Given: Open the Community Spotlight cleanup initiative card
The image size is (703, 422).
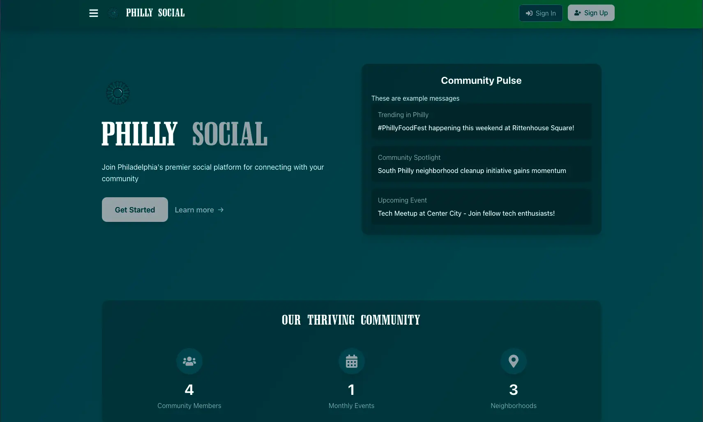Looking at the screenshot, I should coord(481,164).
